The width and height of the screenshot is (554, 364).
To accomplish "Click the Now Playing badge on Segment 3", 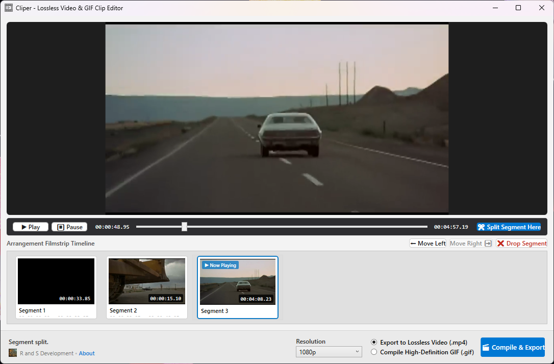I will click(x=220, y=265).
